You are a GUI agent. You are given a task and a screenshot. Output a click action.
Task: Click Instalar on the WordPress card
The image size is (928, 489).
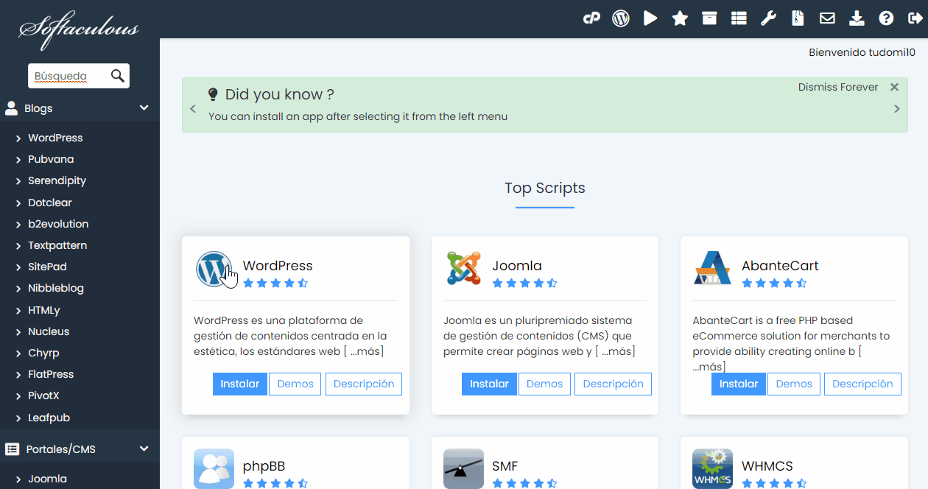pyautogui.click(x=240, y=384)
